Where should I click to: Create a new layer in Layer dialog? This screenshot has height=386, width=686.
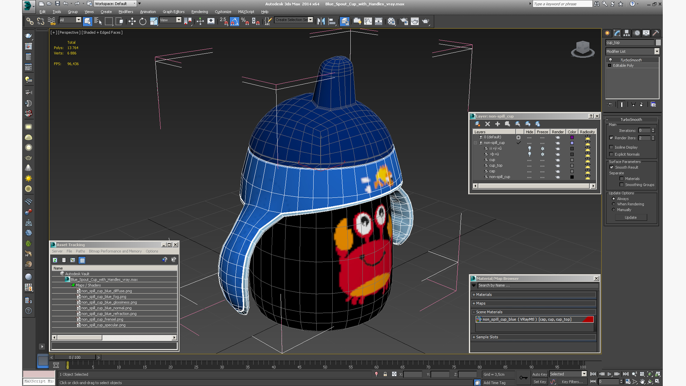(477, 124)
